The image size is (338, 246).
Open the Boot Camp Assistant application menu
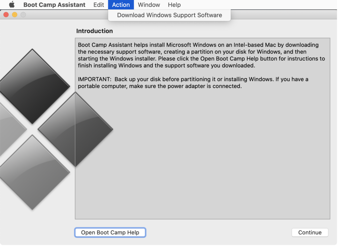(54, 5)
